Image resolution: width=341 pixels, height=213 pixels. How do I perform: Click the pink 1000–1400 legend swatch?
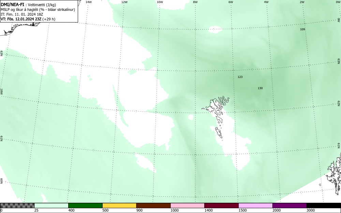pos(188,206)
